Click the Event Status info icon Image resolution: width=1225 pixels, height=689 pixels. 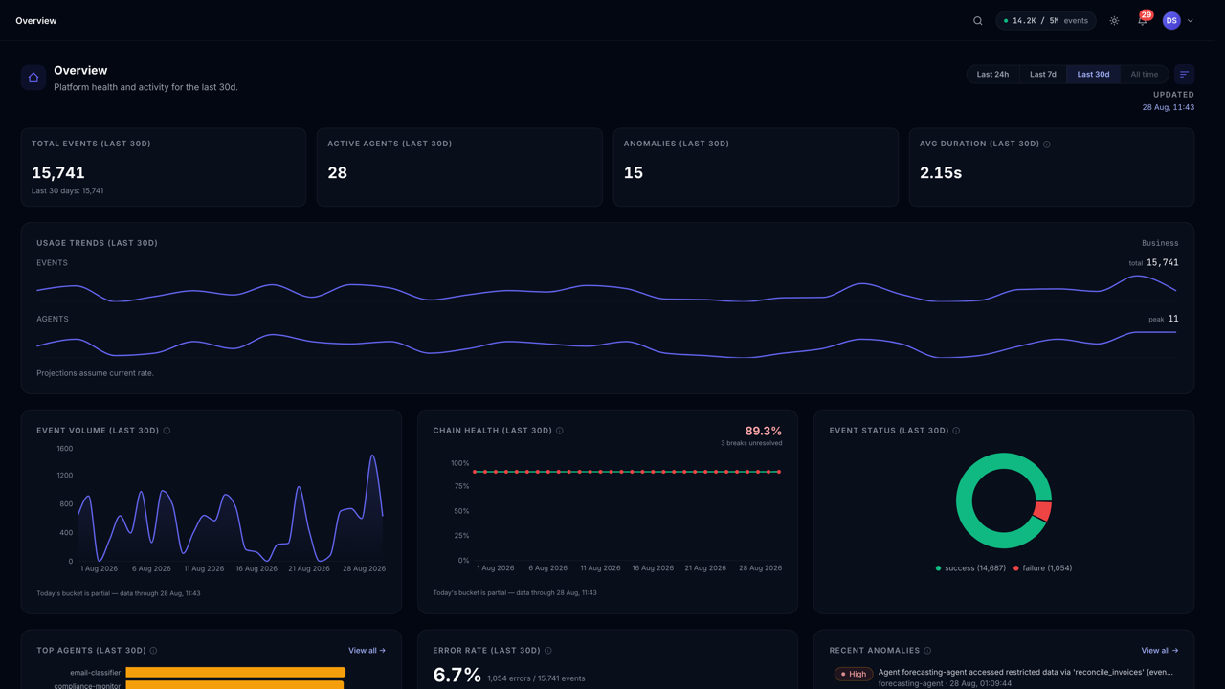click(956, 431)
